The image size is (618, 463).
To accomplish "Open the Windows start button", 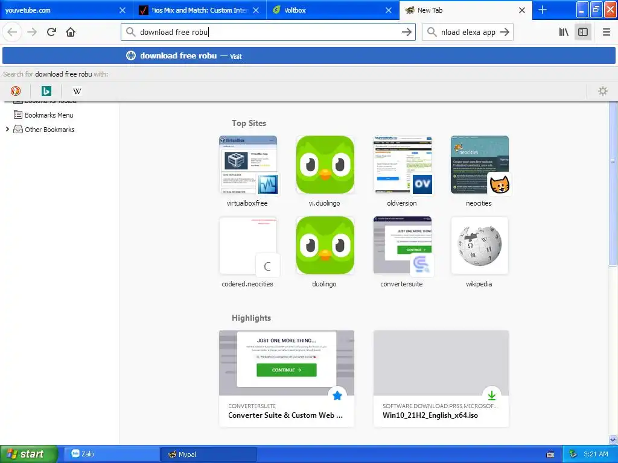I will click(x=28, y=454).
